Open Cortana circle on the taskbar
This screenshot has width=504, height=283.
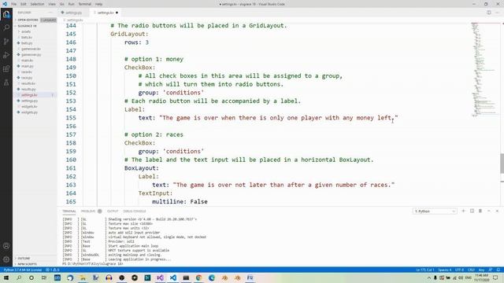[31, 277]
